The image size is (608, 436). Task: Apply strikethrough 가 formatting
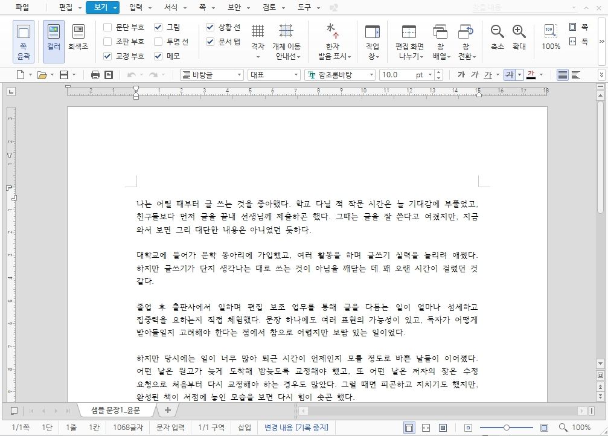(510, 74)
